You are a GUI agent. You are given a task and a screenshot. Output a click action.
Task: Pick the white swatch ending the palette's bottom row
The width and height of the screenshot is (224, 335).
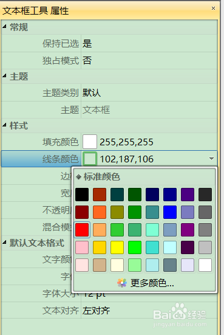click(x=205, y=265)
